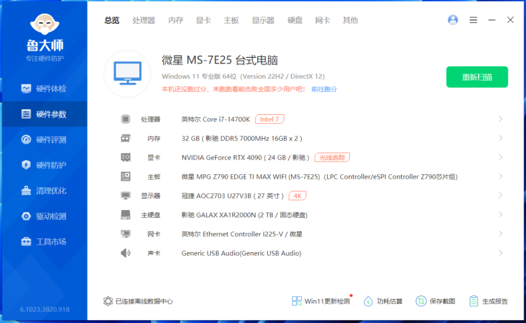Expand the 处理器 row chevron
Image resolution: width=526 pixels, height=323 pixels.
pos(501,119)
